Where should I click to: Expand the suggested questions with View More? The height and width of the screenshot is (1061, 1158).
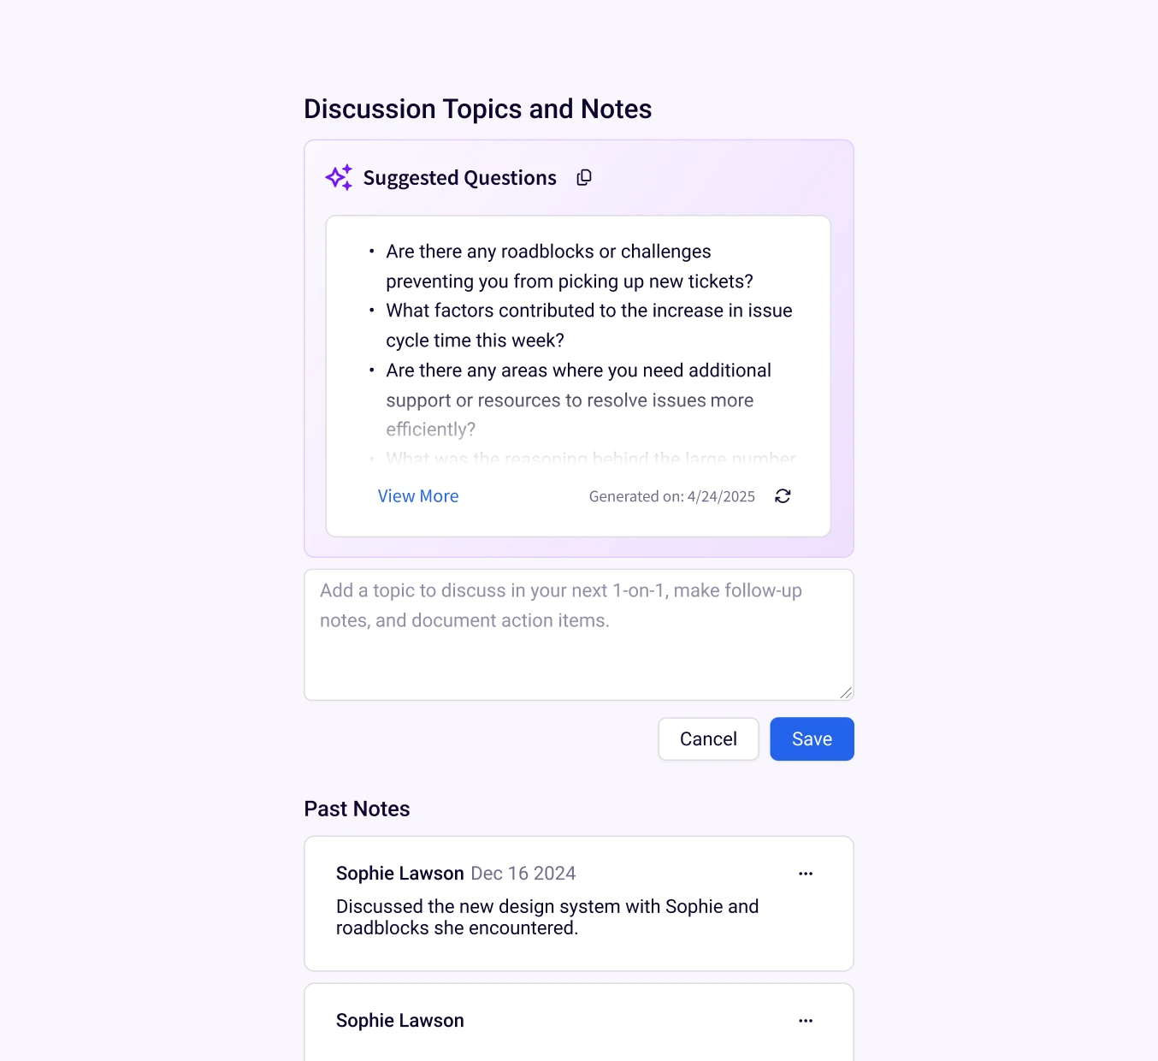(418, 496)
